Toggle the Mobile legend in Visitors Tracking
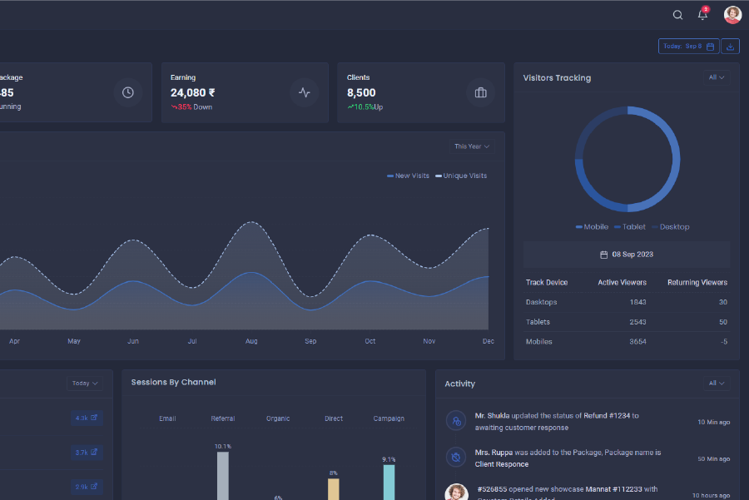The width and height of the screenshot is (749, 500). (x=592, y=226)
